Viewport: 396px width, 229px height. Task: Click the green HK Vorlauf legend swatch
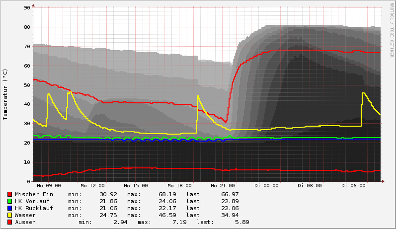9,201
